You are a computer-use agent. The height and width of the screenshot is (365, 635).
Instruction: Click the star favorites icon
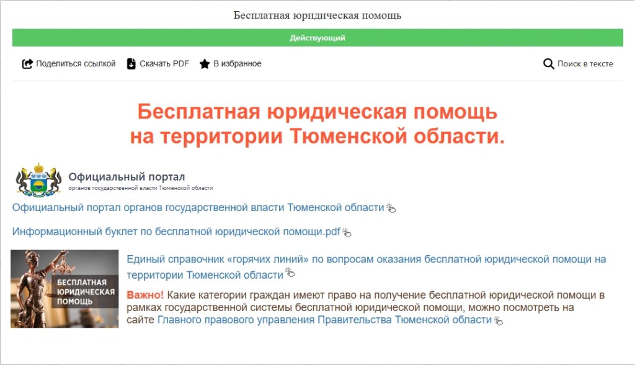205,64
